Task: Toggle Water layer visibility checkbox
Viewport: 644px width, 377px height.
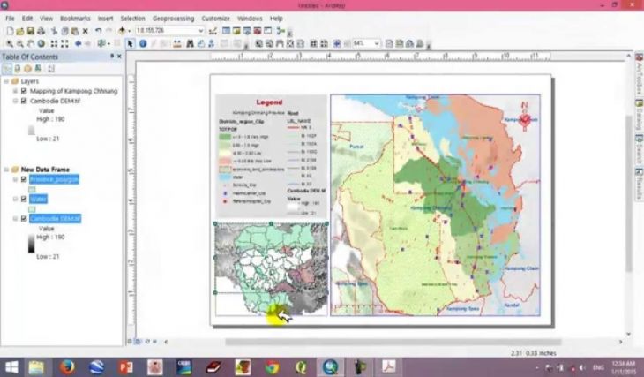Action: pyautogui.click(x=24, y=199)
